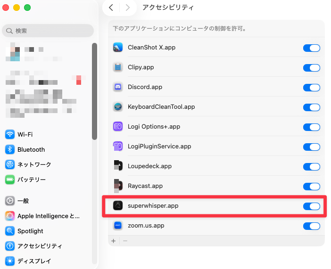Click the zoom.us app icon
Screen dimensions: 331x269
coord(118,225)
